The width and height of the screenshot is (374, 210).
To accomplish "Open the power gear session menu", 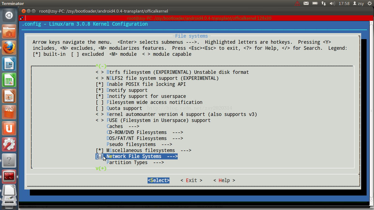I will click(x=370, y=3).
